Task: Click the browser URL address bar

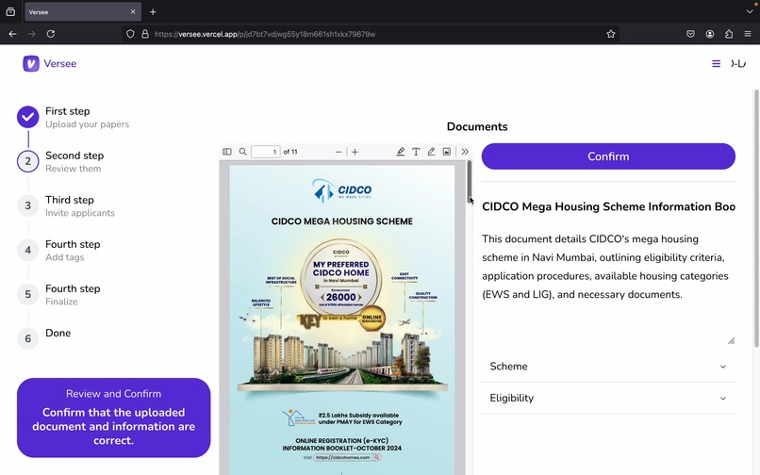Action: pyautogui.click(x=369, y=34)
